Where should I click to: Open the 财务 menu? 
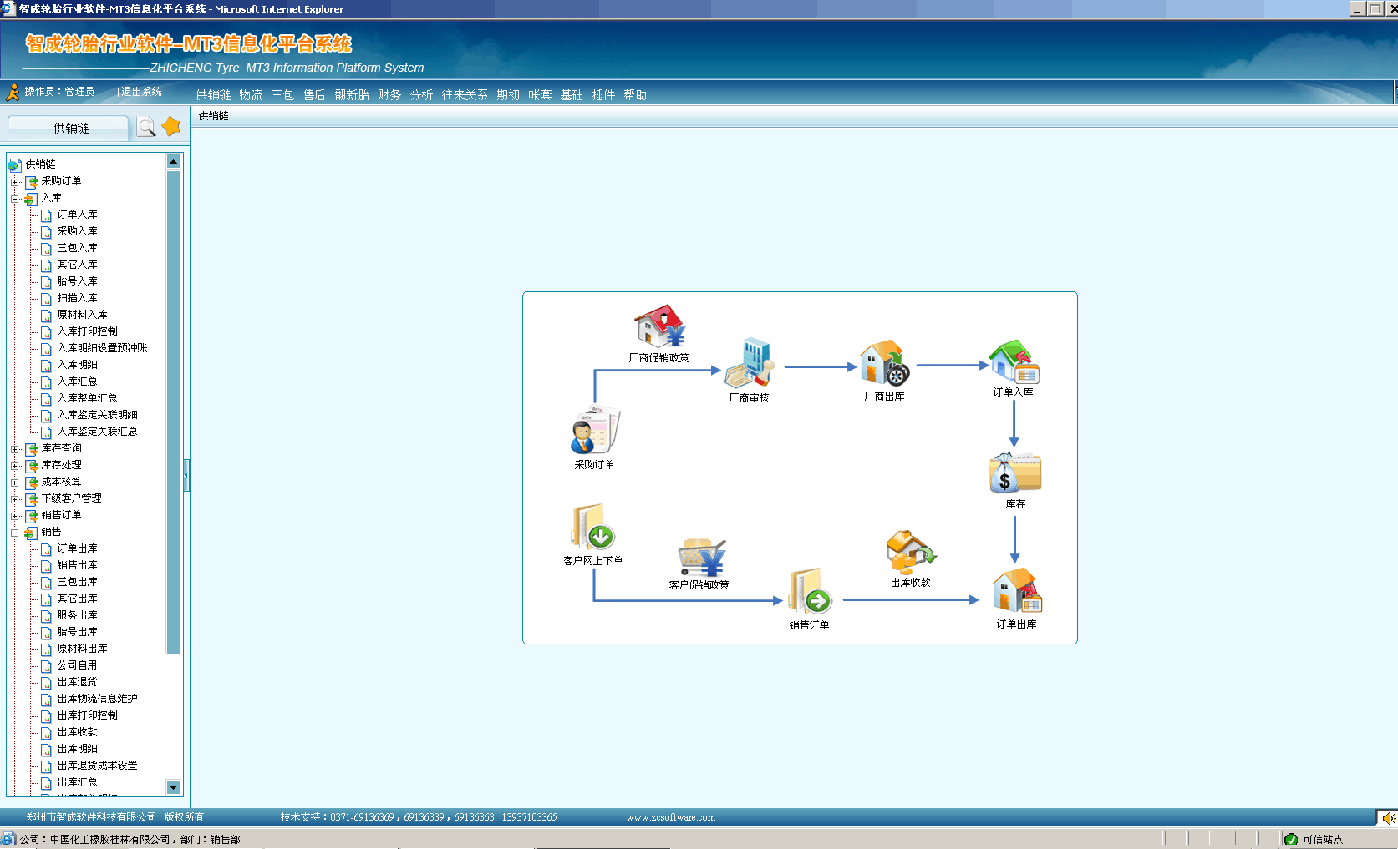coord(389,95)
